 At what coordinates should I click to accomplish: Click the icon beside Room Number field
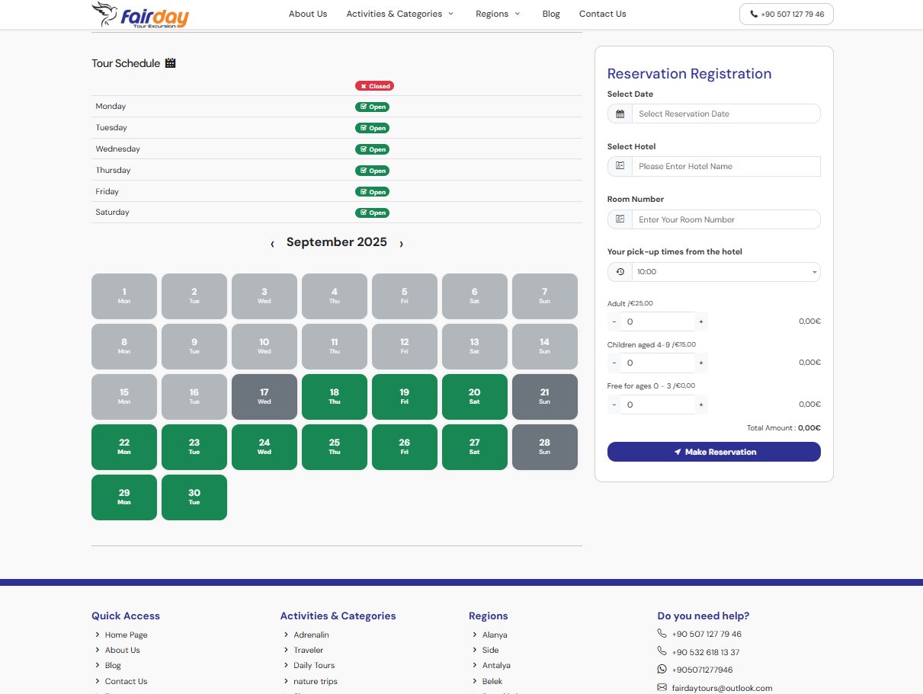(620, 219)
